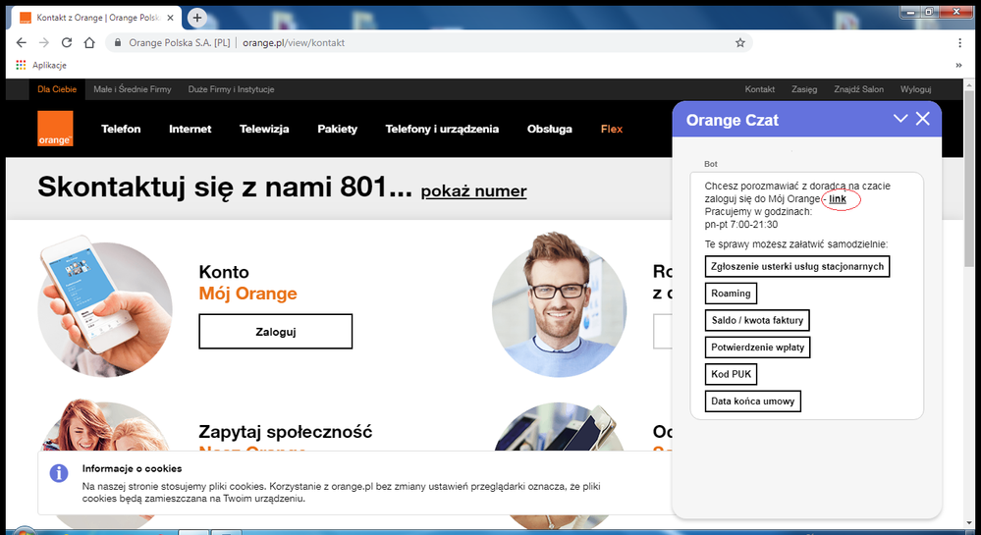
Task: Choose the Roaming chat option
Action: click(731, 293)
